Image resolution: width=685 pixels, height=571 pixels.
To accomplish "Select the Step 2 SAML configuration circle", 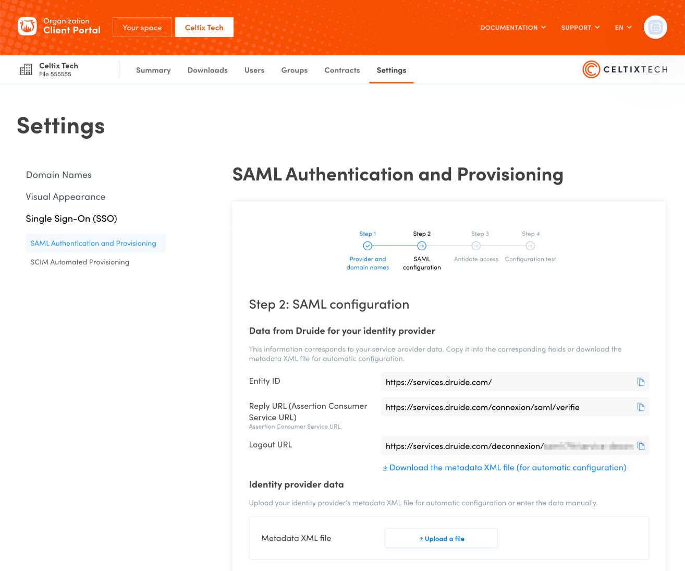I will pyautogui.click(x=422, y=246).
